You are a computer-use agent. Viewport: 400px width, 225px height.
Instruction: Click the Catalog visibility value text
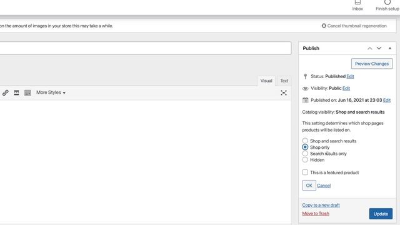[360, 112]
